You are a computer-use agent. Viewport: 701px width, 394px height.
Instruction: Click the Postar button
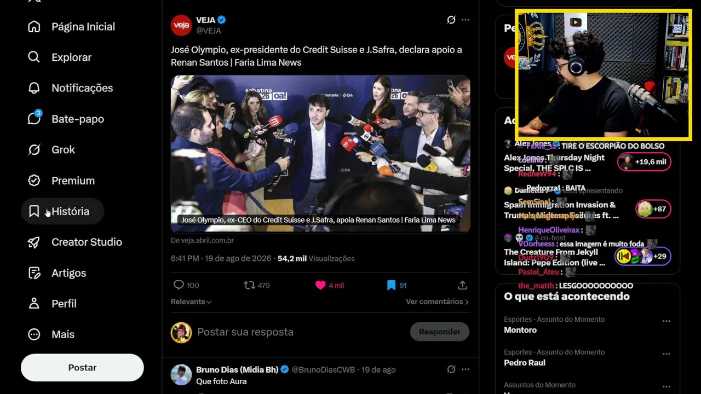pos(82,368)
